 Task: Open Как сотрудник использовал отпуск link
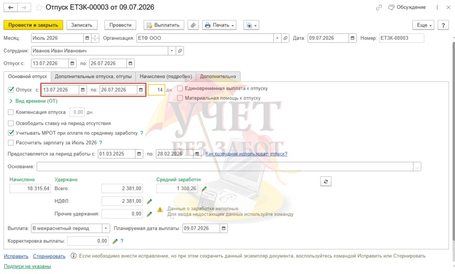click(246, 154)
